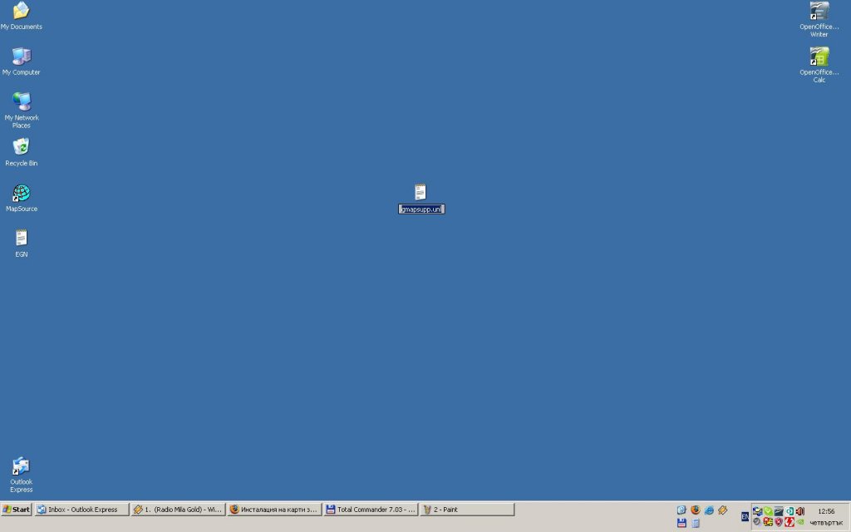This screenshot has height=532, width=851.
Task: Click the gray round tray icon
Action: pyautogui.click(x=756, y=522)
